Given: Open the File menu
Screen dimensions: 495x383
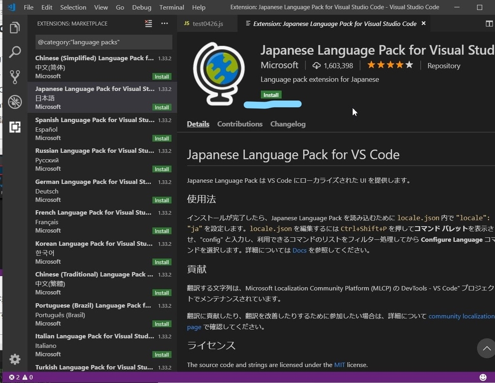Looking at the screenshot, I should pyautogui.click(x=28, y=7).
